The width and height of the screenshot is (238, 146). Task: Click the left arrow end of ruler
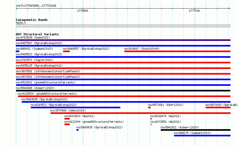point(17,8)
